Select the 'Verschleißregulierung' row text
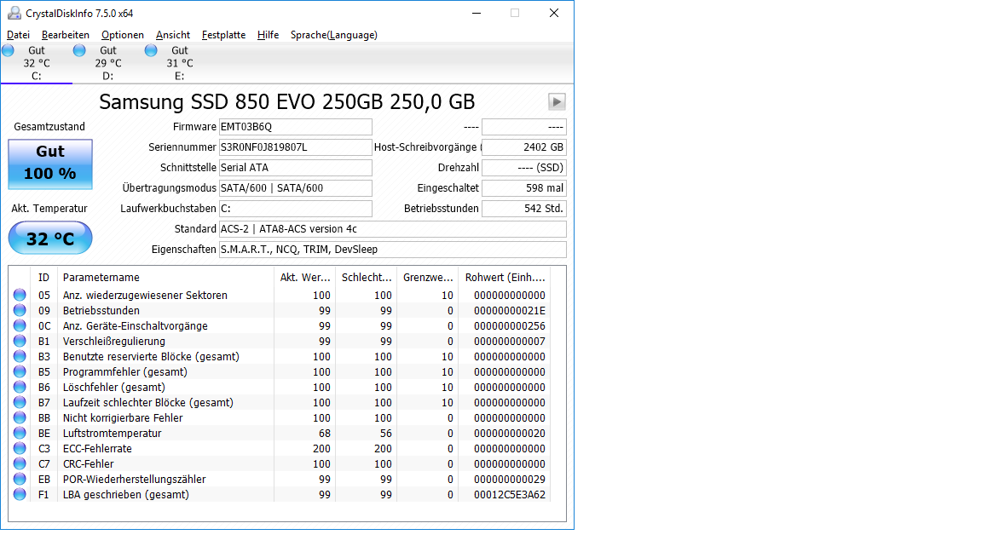 pyautogui.click(x=114, y=341)
